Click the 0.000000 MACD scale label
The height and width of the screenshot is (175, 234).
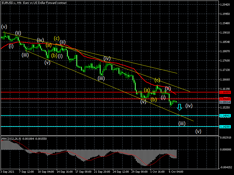(225, 149)
